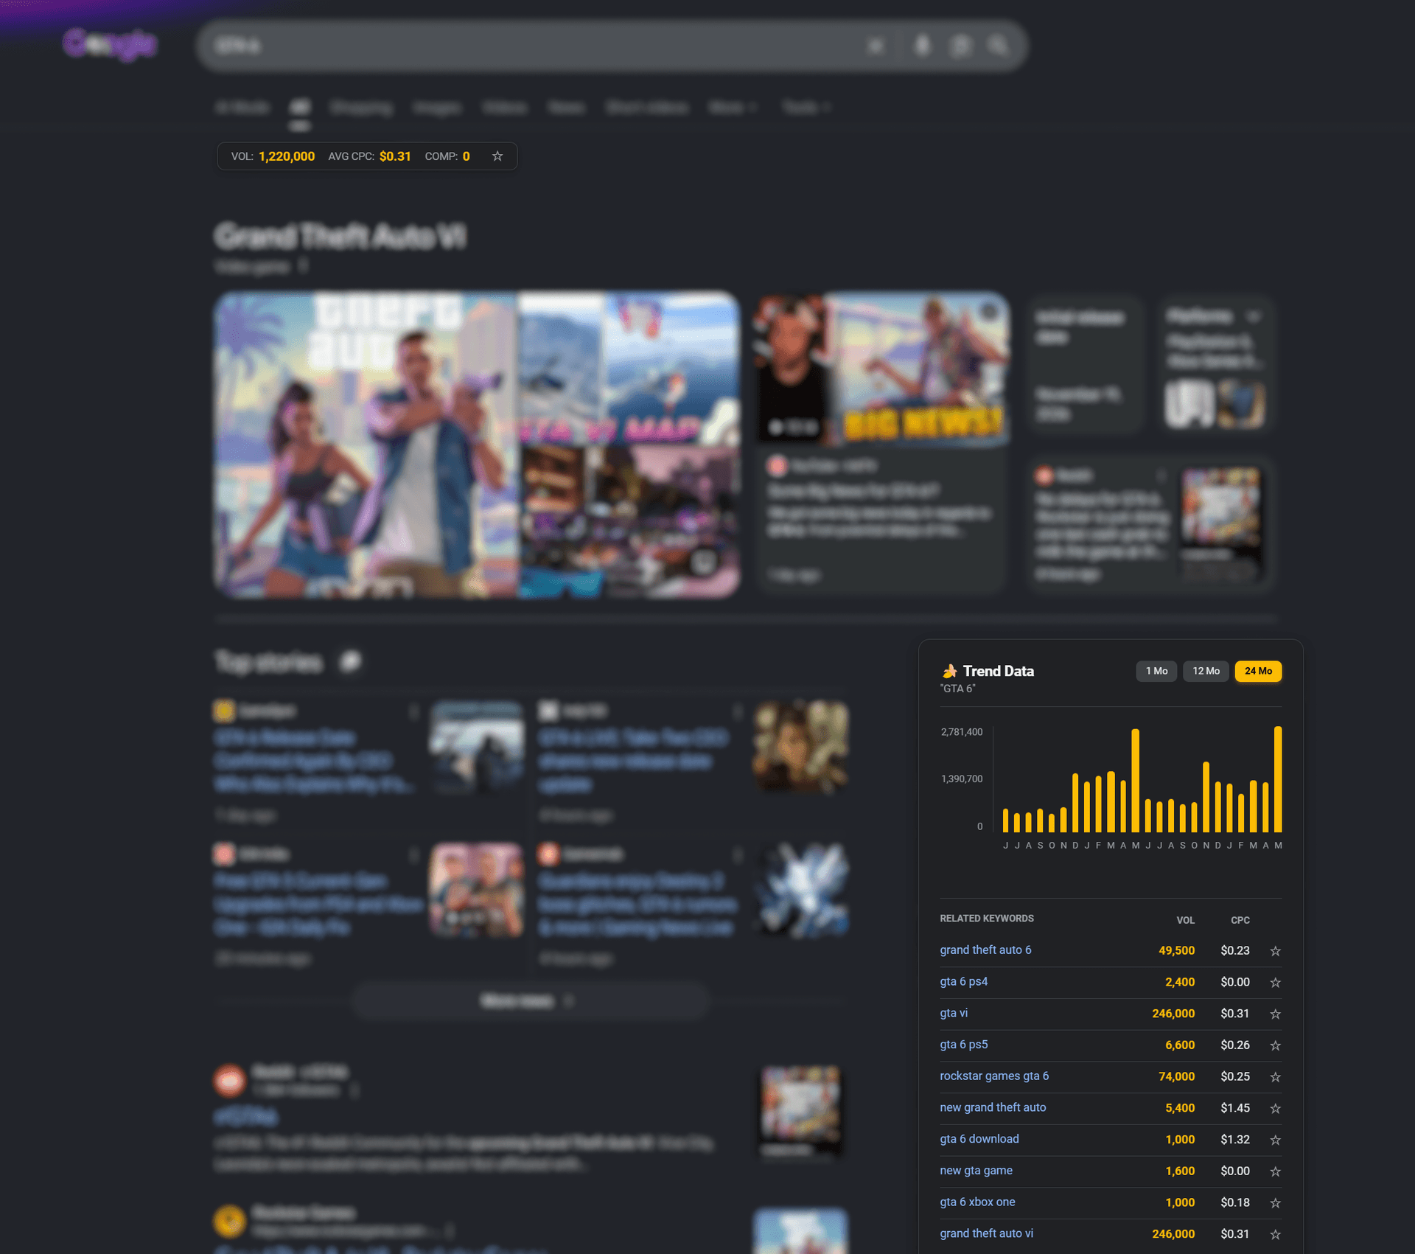Open 'new grand theft auto' keyword link

click(x=993, y=1108)
